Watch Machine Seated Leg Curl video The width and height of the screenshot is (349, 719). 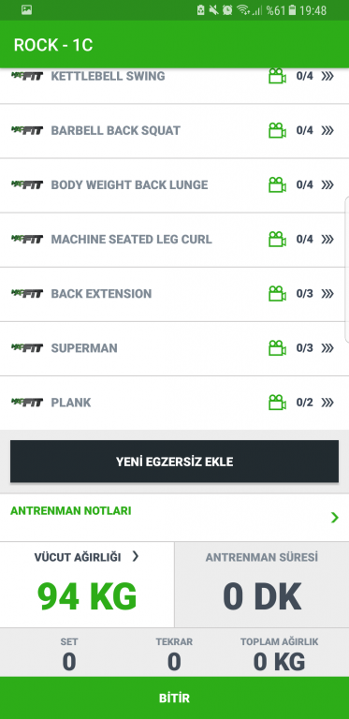click(277, 240)
